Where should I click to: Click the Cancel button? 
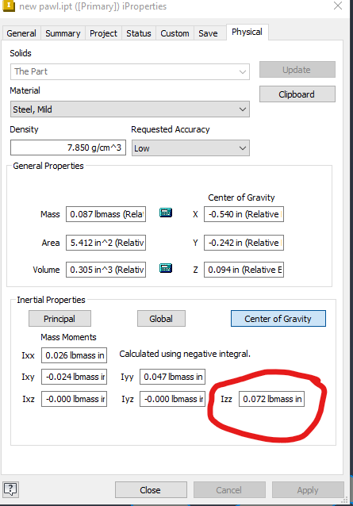tap(229, 490)
